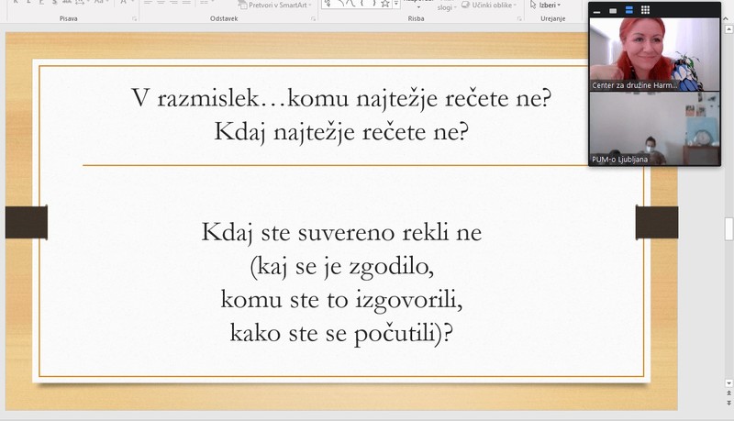Click Pretvori v SmartArt button

point(274,5)
